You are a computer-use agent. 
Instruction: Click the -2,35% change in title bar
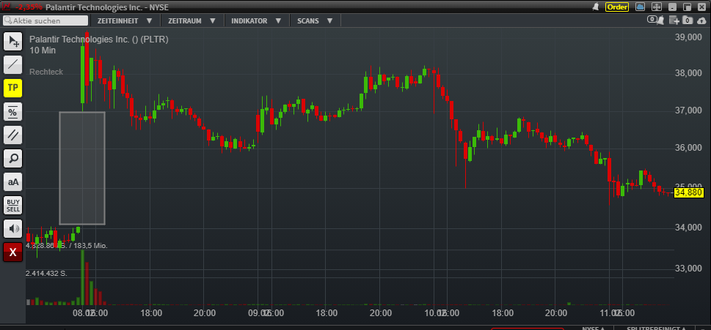[x=29, y=7]
